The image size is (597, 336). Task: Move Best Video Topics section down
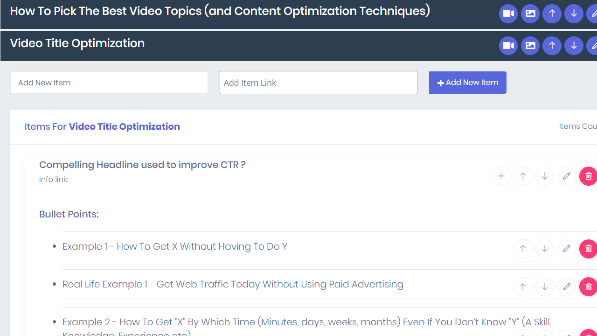pos(574,14)
